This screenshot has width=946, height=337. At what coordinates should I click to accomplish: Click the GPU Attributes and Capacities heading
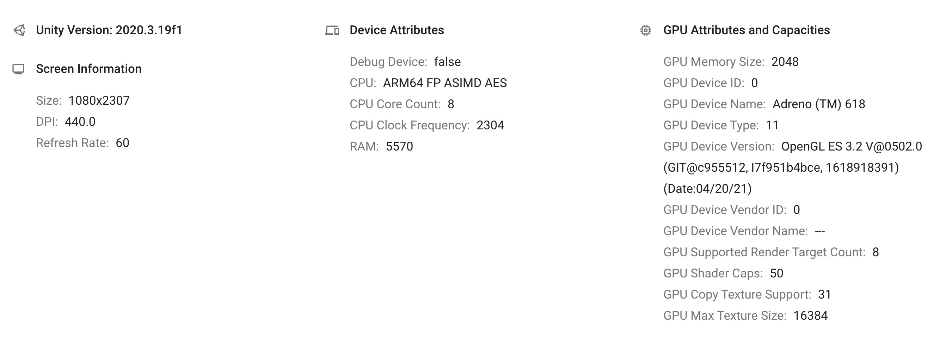pyautogui.click(x=746, y=30)
